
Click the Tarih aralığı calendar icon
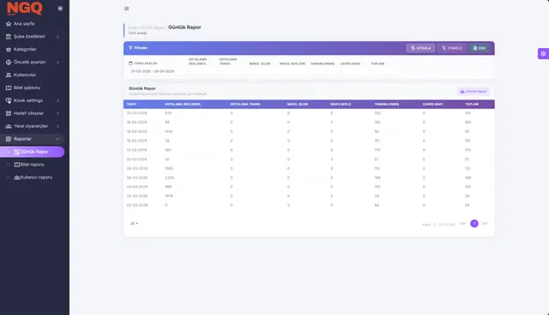[x=130, y=64]
